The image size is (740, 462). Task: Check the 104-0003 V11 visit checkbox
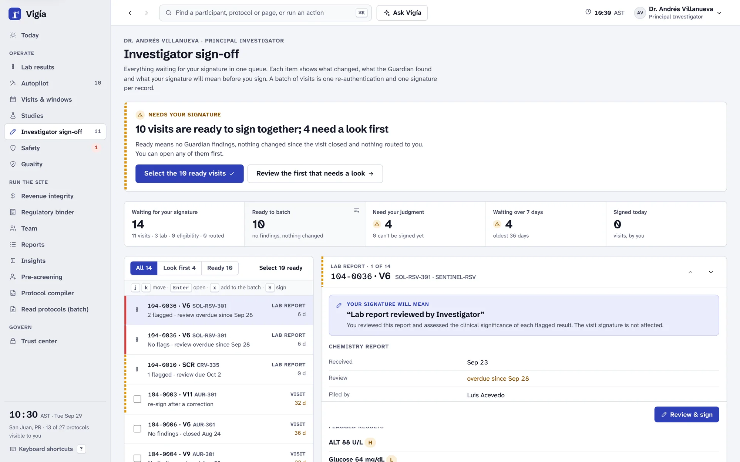coord(137,399)
